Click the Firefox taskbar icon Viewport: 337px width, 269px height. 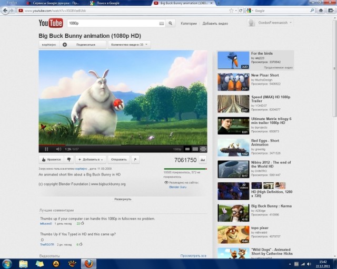88,264
